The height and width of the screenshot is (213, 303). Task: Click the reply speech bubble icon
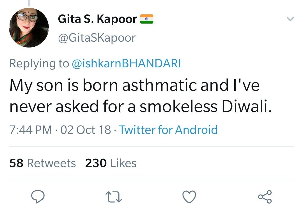click(x=38, y=197)
